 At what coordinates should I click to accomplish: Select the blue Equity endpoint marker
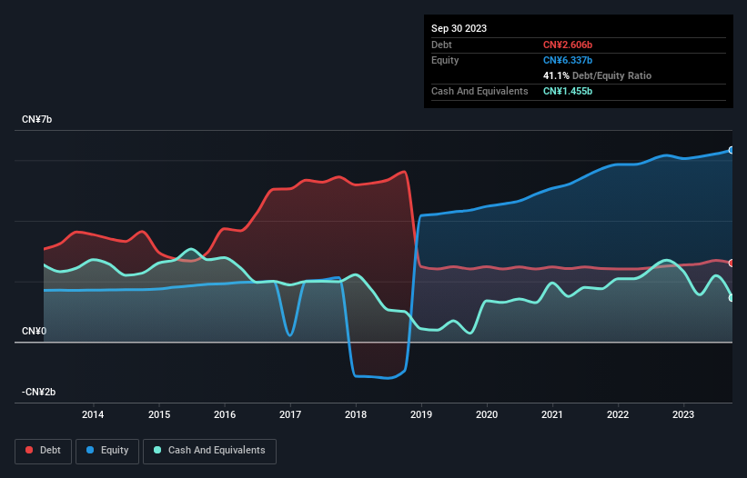pos(732,150)
